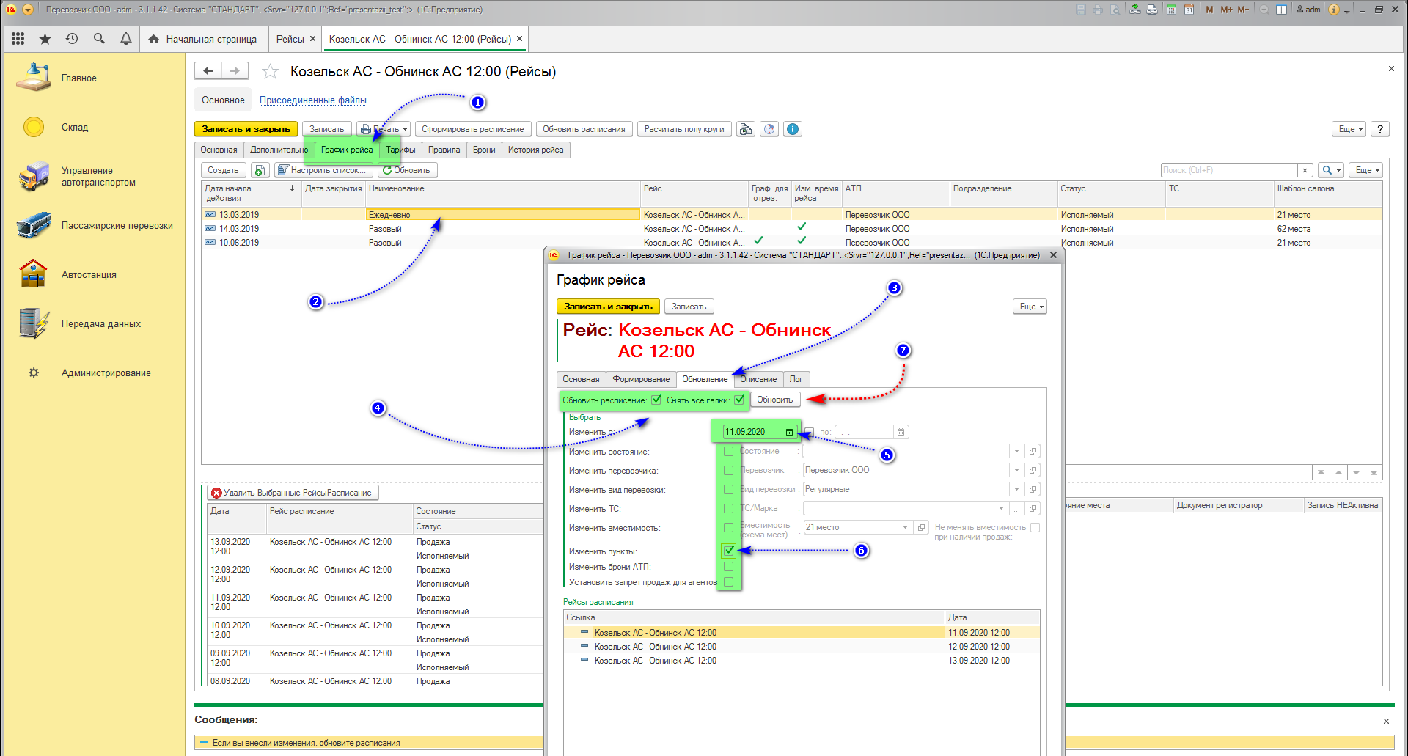Expand the Вид перевозки dropdown

(x=1016, y=489)
